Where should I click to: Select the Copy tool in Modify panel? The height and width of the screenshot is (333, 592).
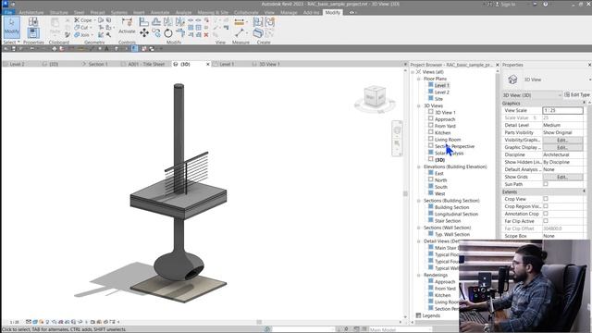tap(156, 33)
